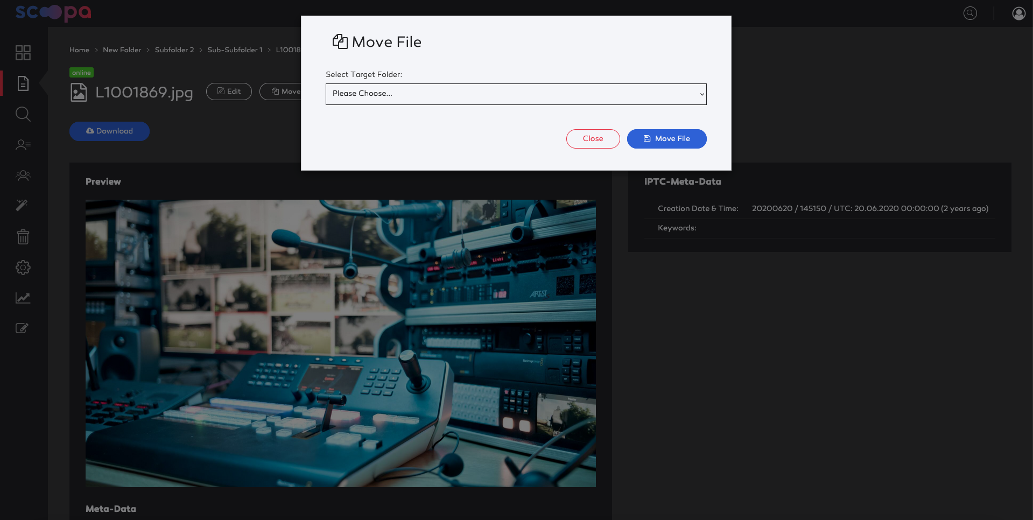The image size is (1033, 520).
Task: Open the files document icon in sidebar
Action: click(x=23, y=83)
